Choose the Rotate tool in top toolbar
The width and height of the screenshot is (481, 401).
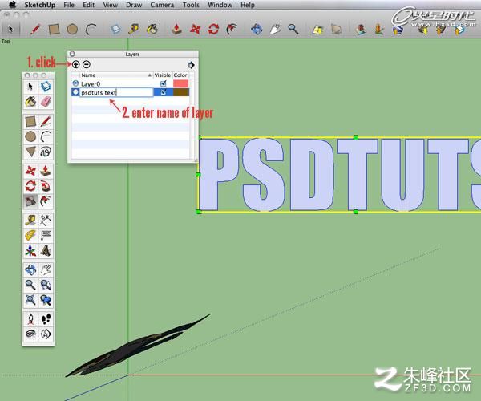click(x=213, y=30)
